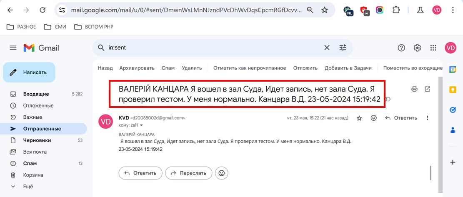Open Google Tasks side panel icon
The width and height of the screenshot is (463, 197).
point(453,110)
